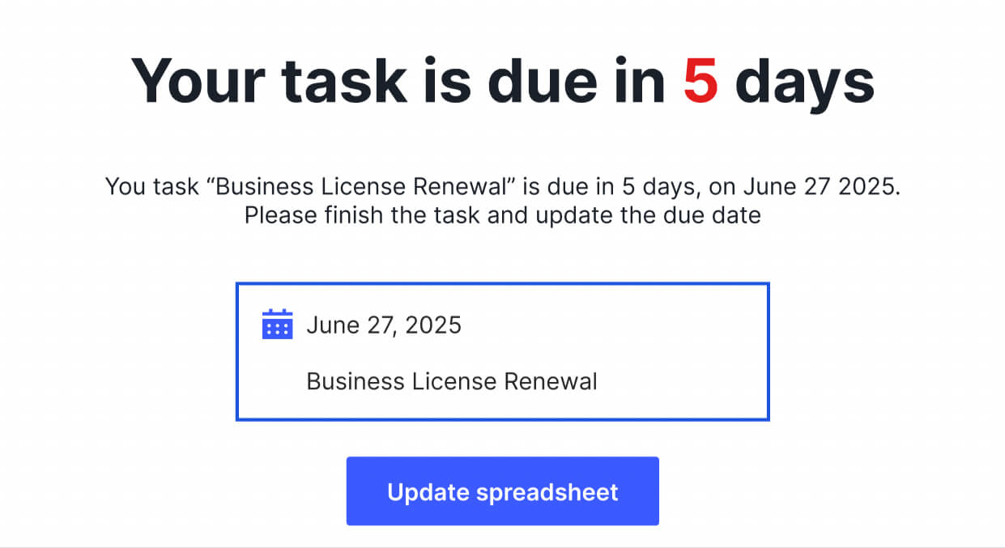Select the date text June 27, 2025
The image size is (1005, 548).
[x=384, y=325]
